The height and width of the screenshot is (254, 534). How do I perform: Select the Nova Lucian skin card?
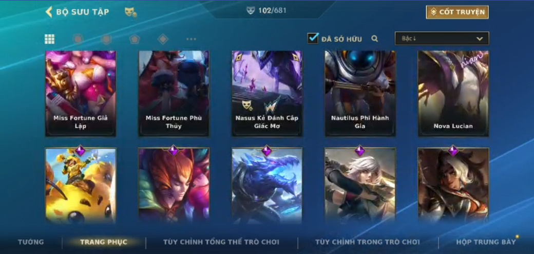[x=453, y=94]
